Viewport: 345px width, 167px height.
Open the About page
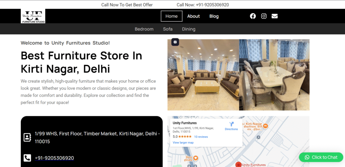193,16
